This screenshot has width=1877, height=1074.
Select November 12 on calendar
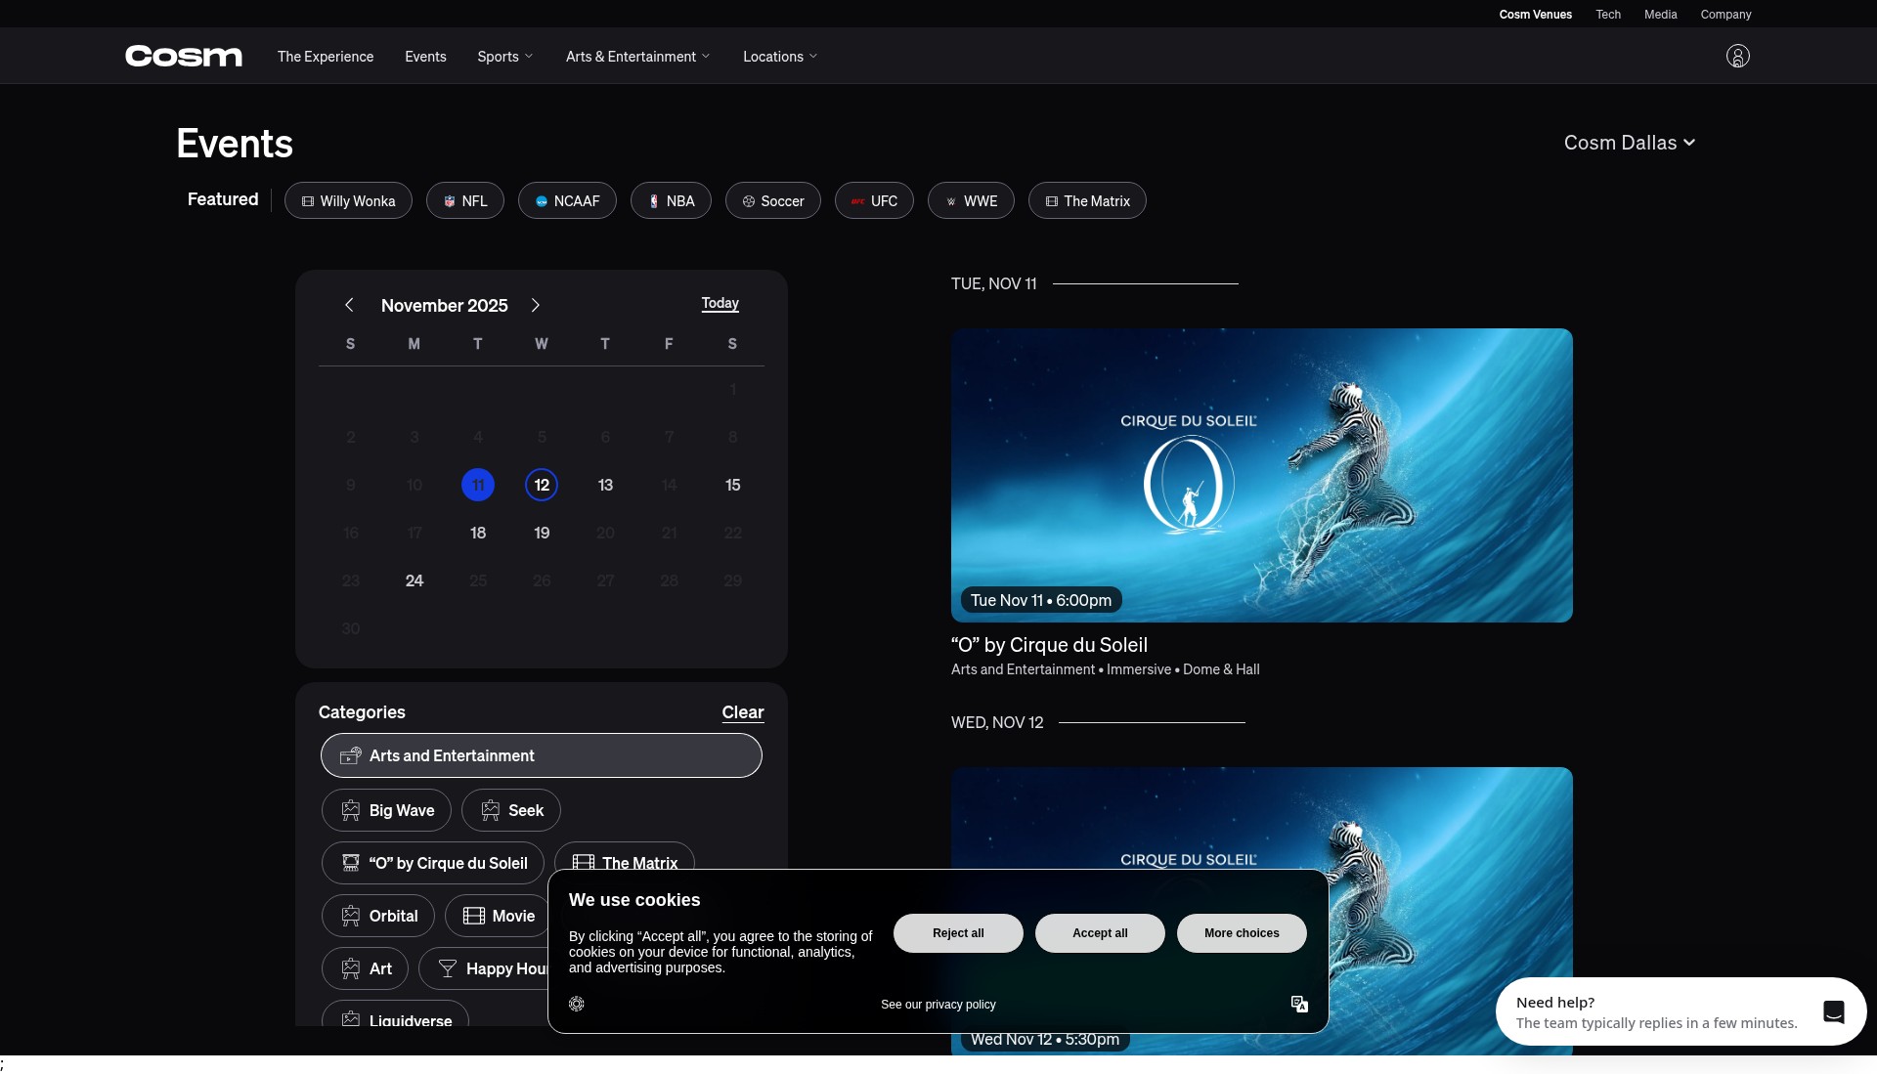pyautogui.click(x=542, y=485)
